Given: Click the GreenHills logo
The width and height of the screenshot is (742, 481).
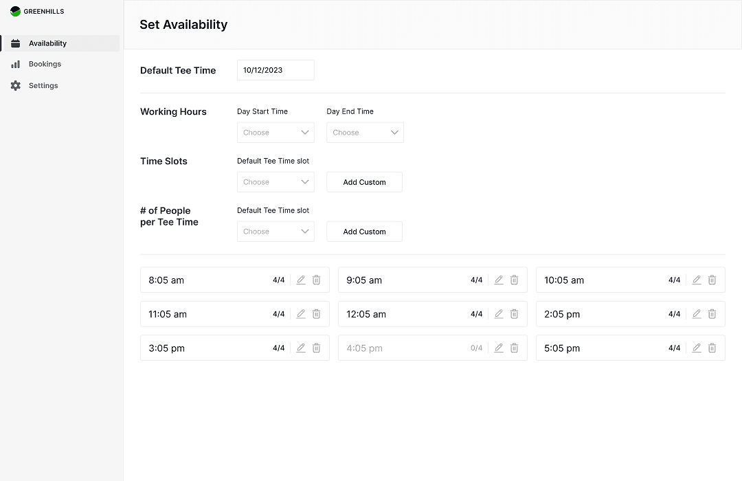Looking at the screenshot, I should (x=37, y=12).
